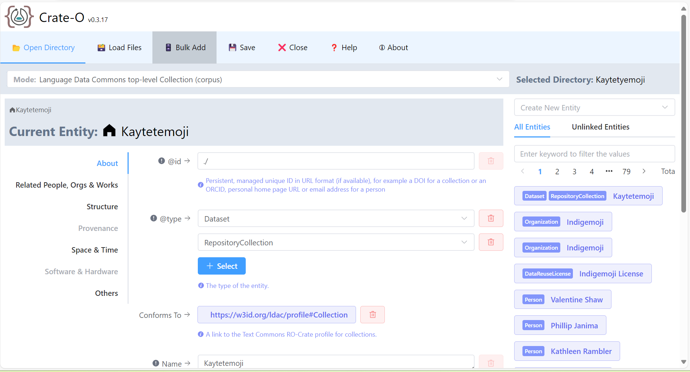This screenshot has height=372, width=690.
Task: Click the home icon in Kaytetemoji breadcrumb
Action: pyautogui.click(x=12, y=110)
